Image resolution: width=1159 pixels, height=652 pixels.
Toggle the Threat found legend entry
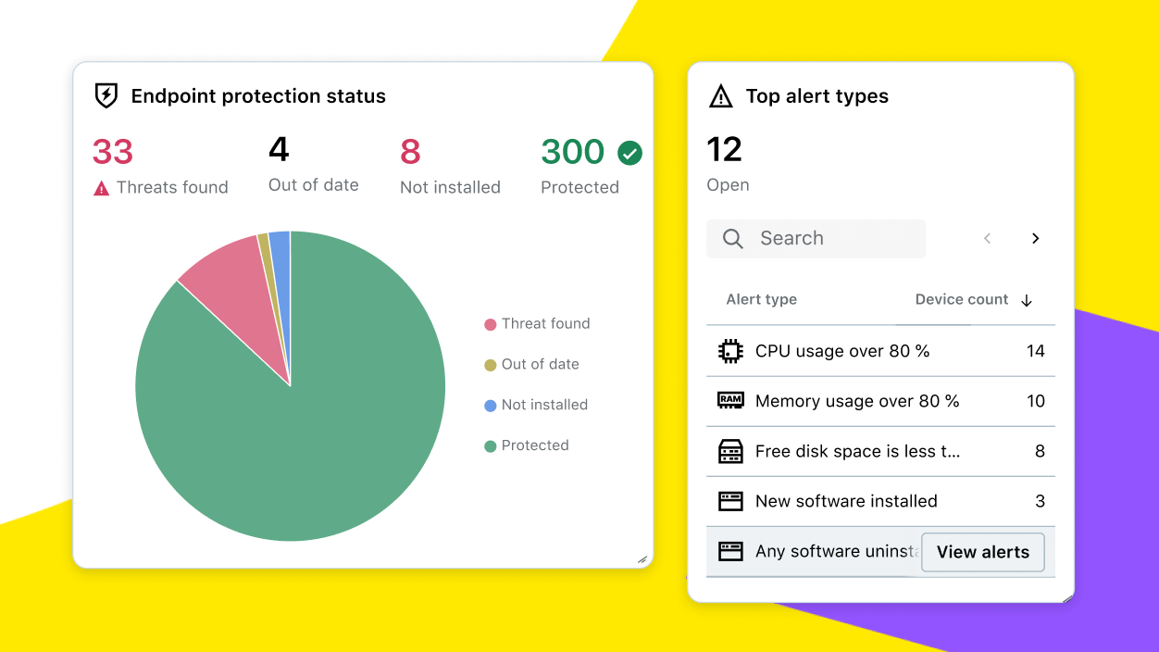pyautogui.click(x=537, y=323)
